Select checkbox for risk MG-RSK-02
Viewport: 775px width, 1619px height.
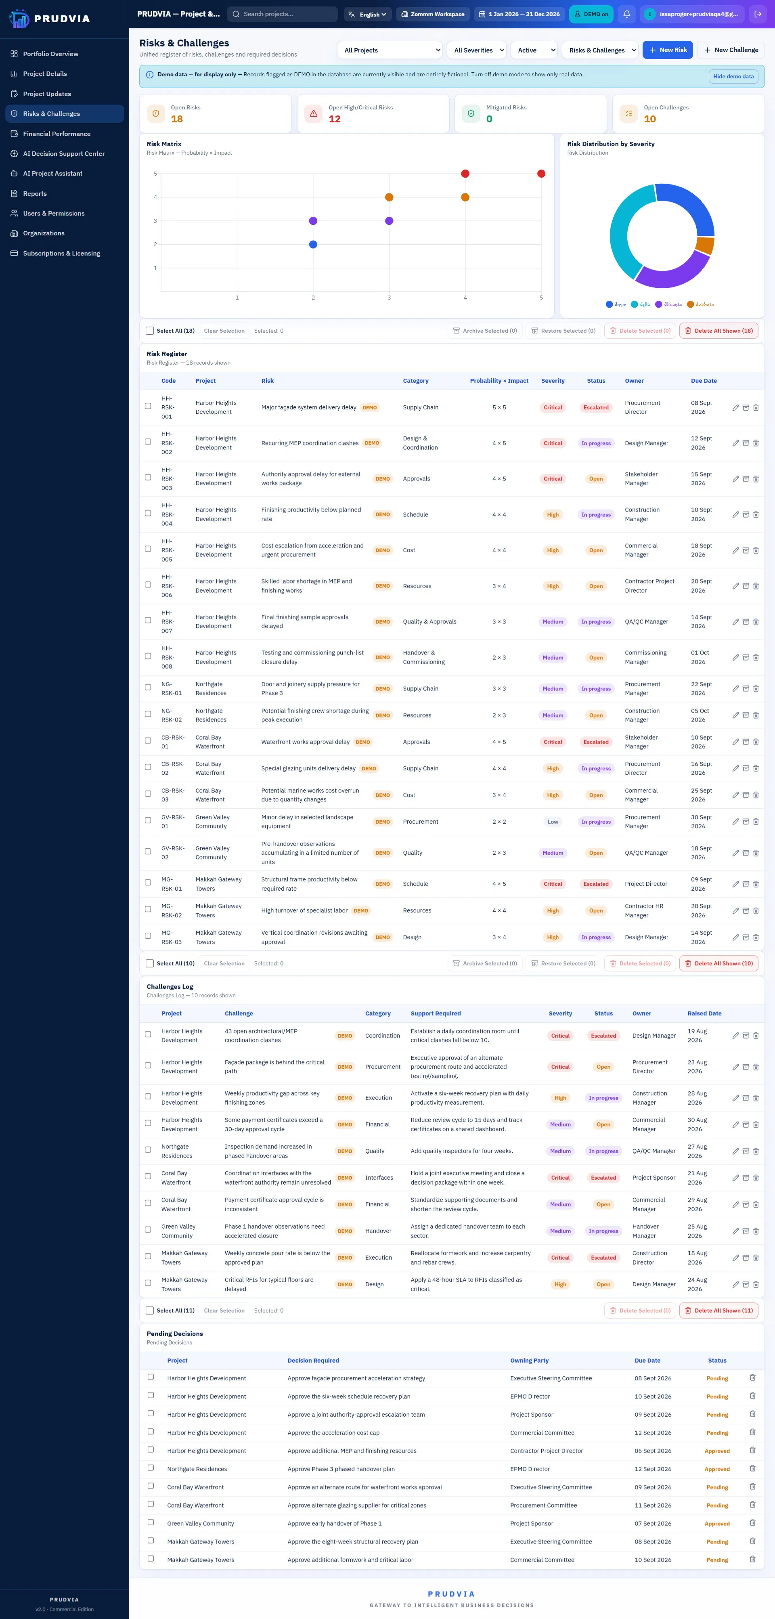tap(148, 909)
